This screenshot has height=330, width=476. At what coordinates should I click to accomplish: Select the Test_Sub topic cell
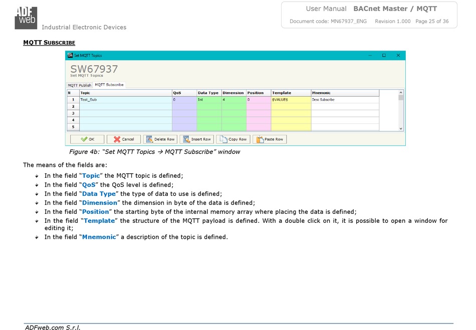(126, 100)
